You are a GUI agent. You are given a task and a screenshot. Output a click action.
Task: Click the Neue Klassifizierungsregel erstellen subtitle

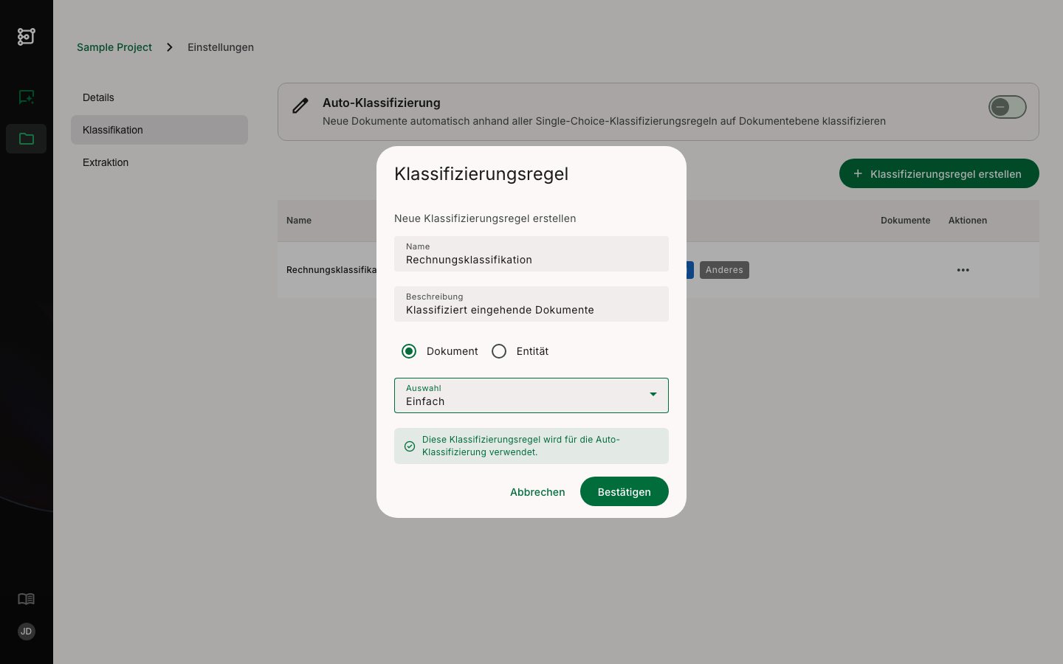click(x=485, y=218)
